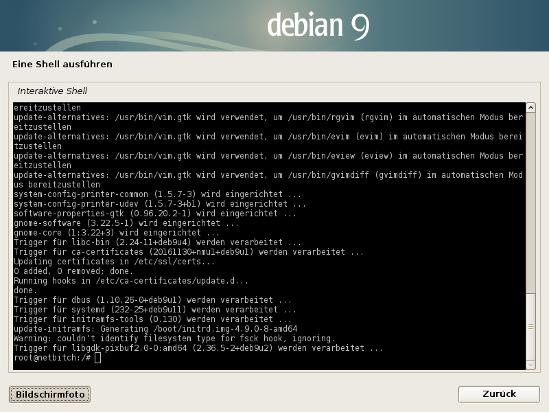Click the terminal scrollbar down arrow
The width and height of the screenshot is (549, 412).
pos(530,365)
